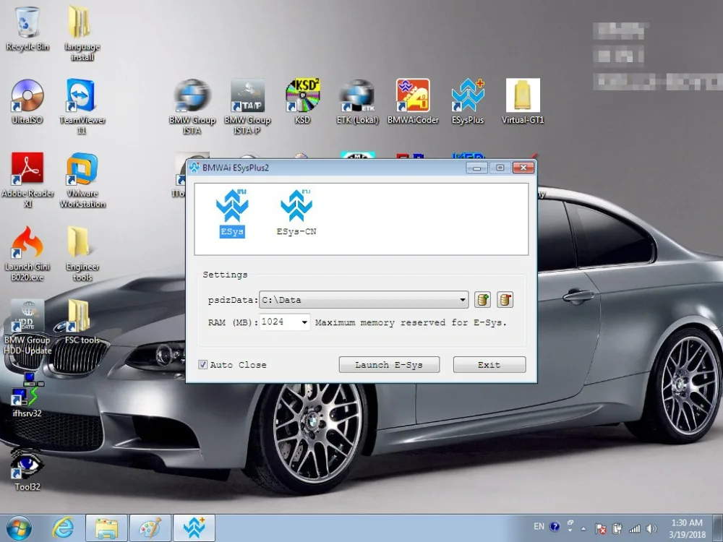The image size is (723, 542).
Task: Select the TeamViewer 11 shortcut
Action: coord(82,106)
